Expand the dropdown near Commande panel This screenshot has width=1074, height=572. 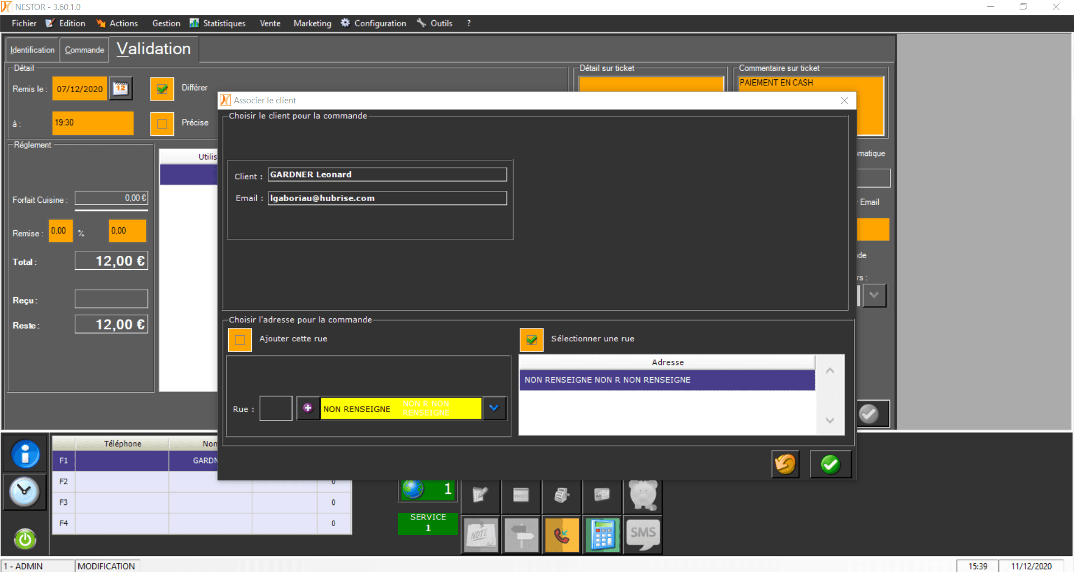[875, 295]
